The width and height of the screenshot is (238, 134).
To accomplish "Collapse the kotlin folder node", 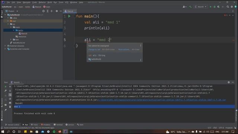I will pos(14,30).
